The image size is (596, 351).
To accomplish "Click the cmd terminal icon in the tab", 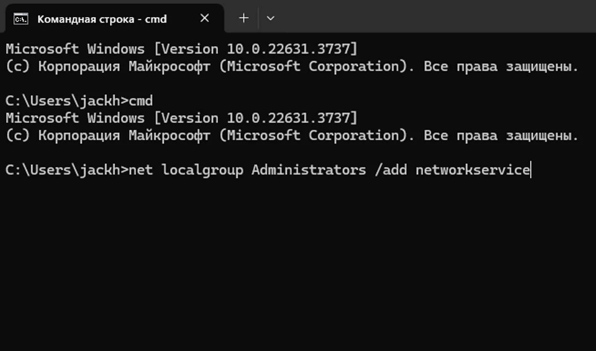I will tap(21, 19).
